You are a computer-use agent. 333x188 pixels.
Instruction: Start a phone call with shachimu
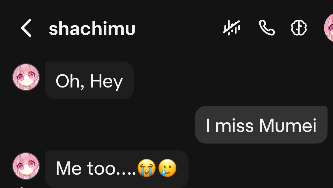click(267, 28)
